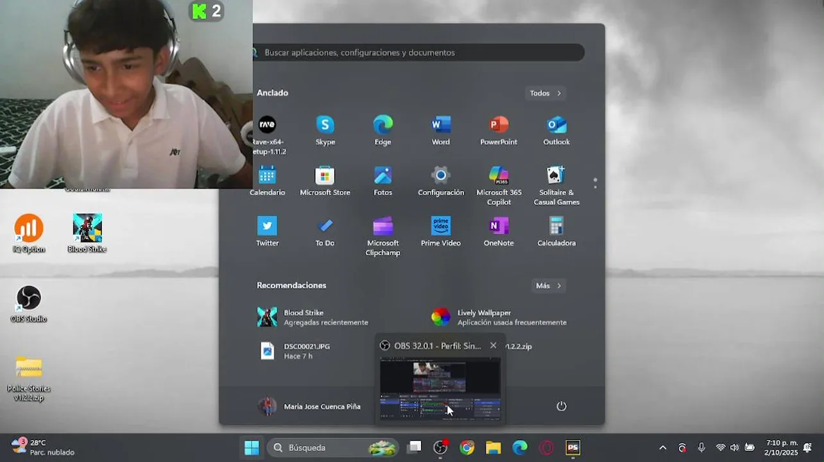
Task: Click the Task View taskbar icon
Action: (415, 447)
